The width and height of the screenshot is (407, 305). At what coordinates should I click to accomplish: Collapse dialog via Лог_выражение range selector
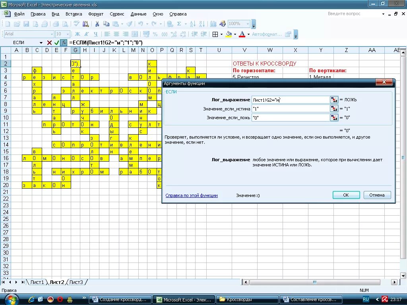(x=334, y=100)
